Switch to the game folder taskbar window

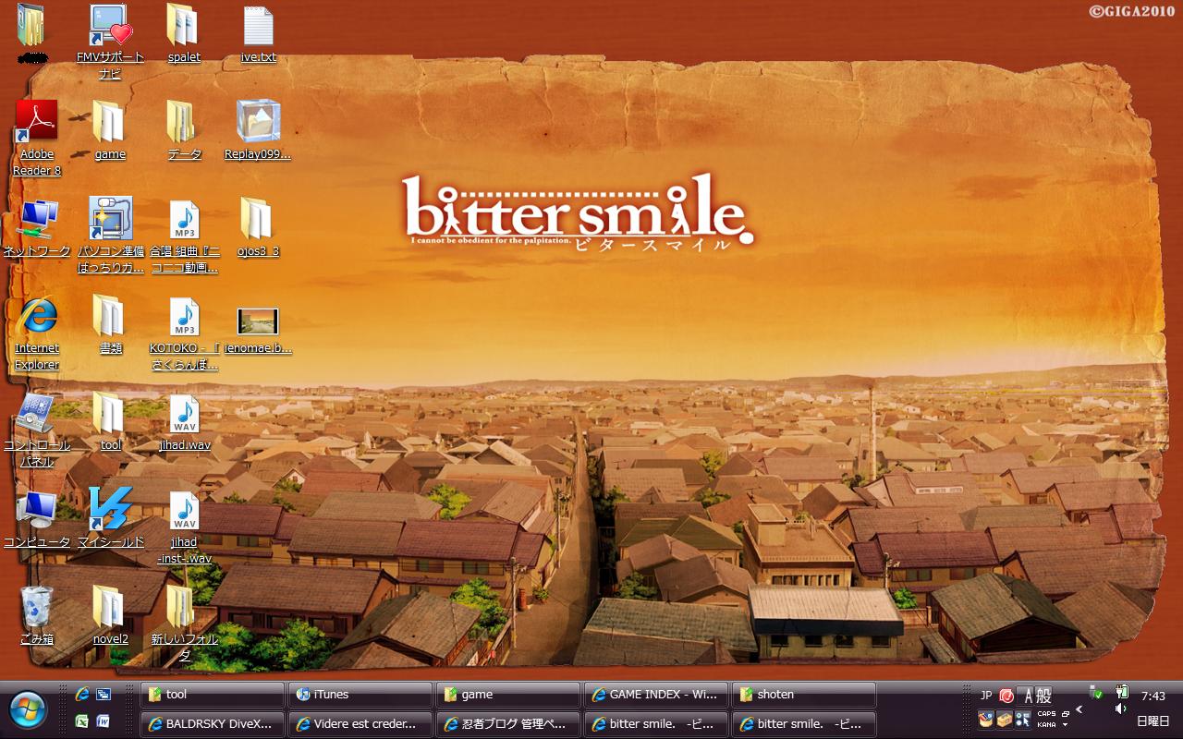coord(508,695)
